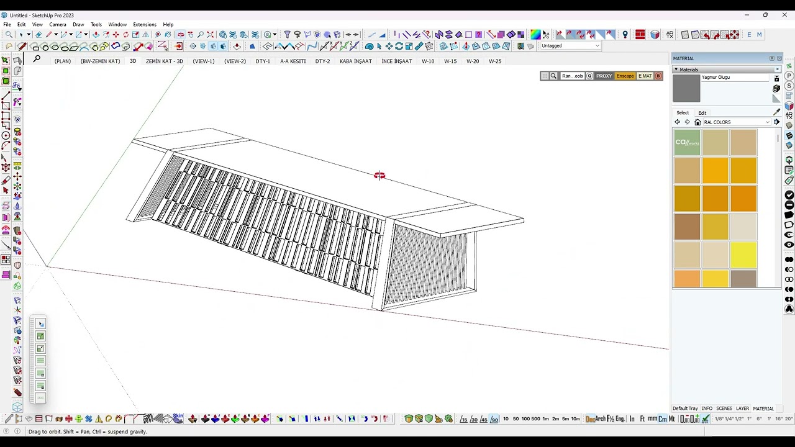Image resolution: width=795 pixels, height=447 pixels.
Task: Select the Search SketchUp magnifier icon
Action: click(x=9, y=34)
